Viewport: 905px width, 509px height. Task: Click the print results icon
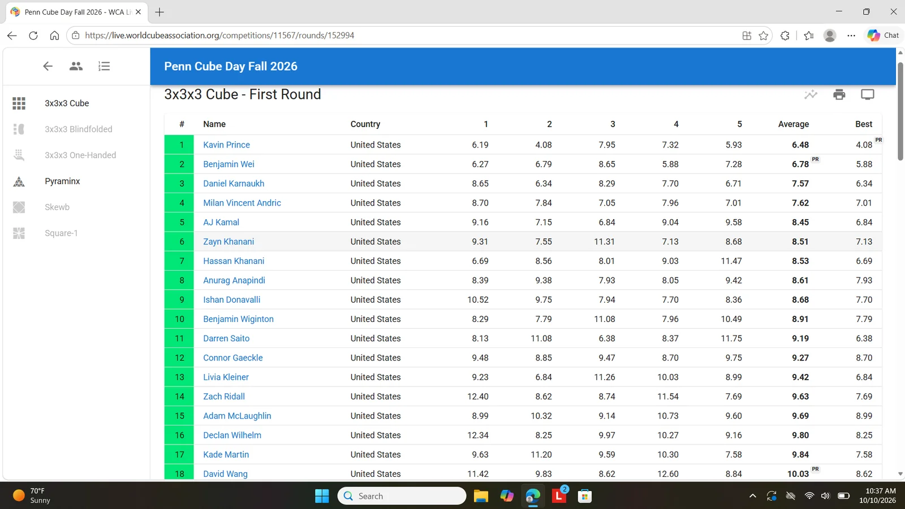839,94
